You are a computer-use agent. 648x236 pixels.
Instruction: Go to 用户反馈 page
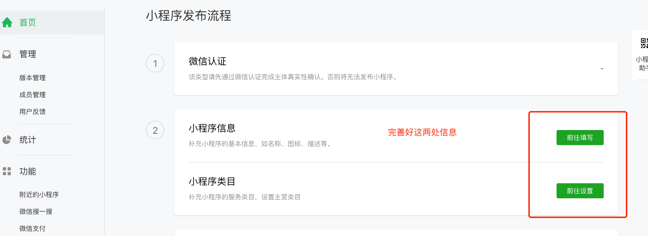[x=33, y=112]
